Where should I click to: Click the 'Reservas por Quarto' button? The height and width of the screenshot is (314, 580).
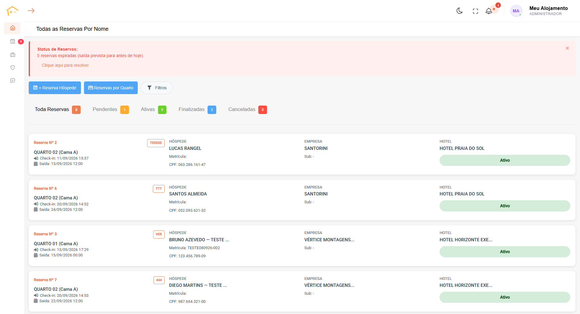click(x=111, y=88)
